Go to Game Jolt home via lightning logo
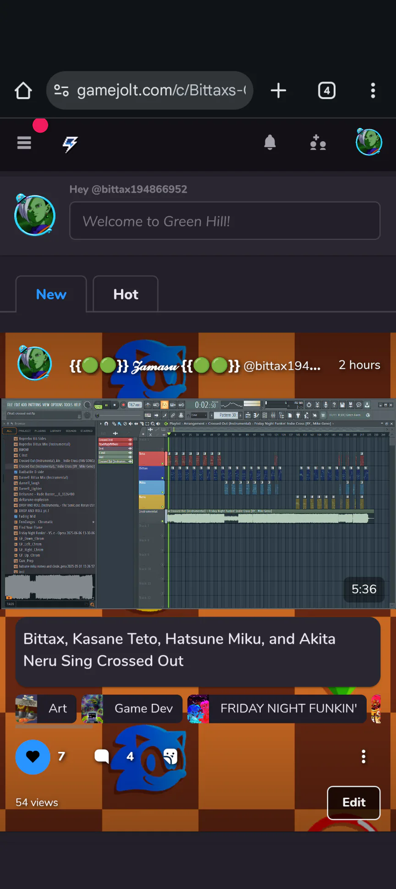Screen dimensions: 396x889 pos(70,144)
